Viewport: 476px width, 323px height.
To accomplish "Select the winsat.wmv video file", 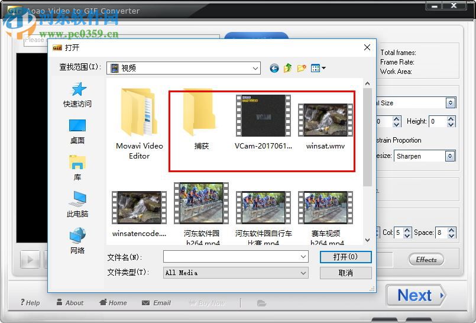I will [325, 126].
